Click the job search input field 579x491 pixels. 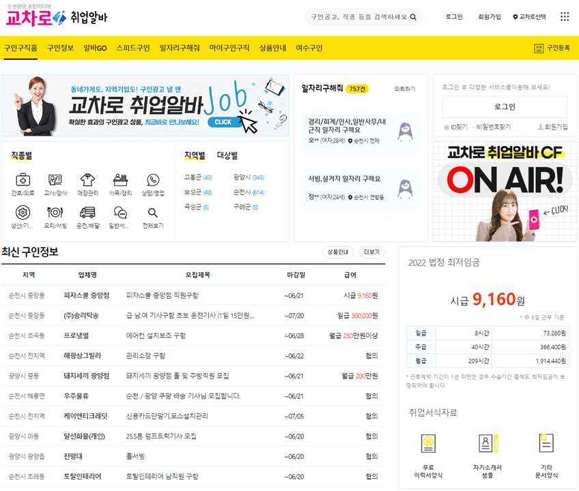click(x=362, y=16)
